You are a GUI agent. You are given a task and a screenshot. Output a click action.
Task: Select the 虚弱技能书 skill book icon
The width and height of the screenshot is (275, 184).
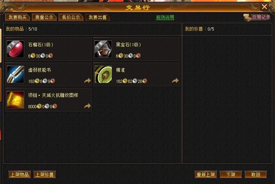[15, 74]
